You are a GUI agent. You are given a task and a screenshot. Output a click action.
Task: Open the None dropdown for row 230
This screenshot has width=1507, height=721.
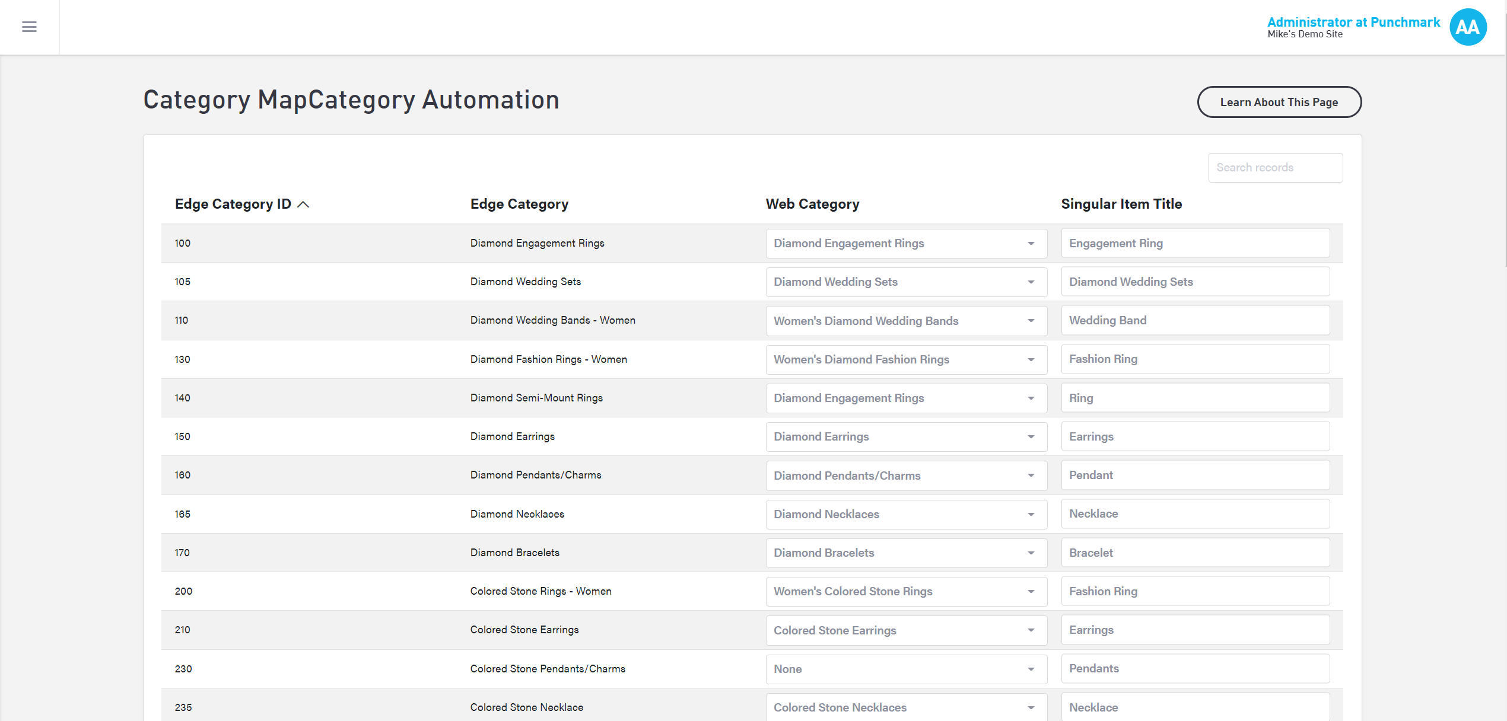point(905,669)
